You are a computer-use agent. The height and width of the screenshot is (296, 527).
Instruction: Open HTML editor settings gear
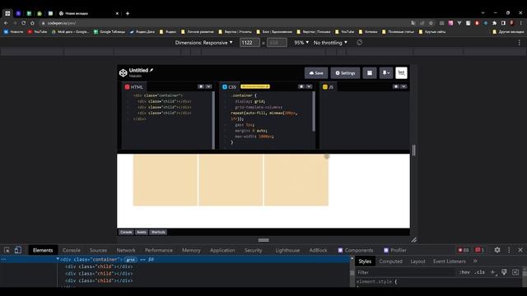(201, 86)
